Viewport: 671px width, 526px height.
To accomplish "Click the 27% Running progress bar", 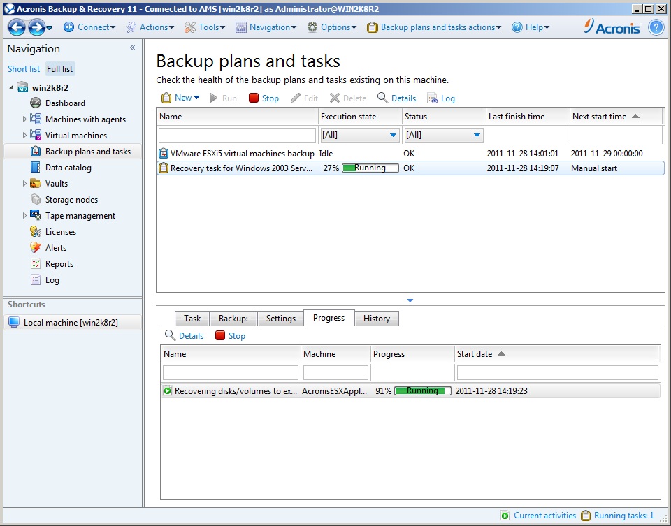I will coord(370,168).
